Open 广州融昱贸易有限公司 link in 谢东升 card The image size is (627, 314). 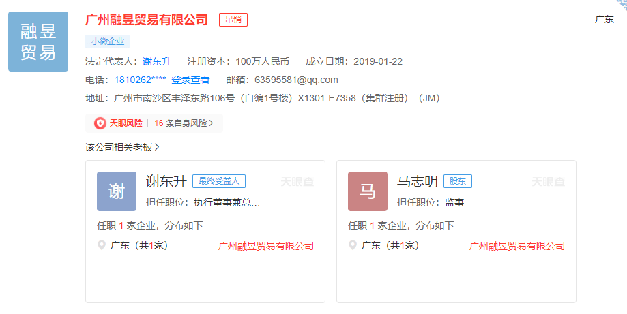click(x=266, y=246)
